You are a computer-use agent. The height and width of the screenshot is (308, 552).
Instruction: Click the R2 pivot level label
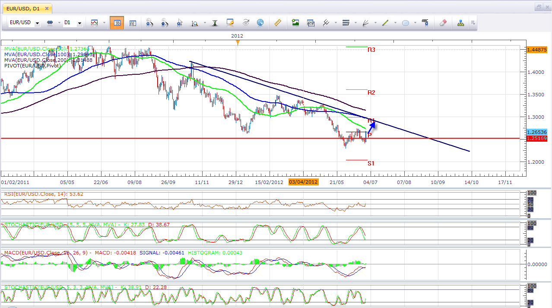pyautogui.click(x=371, y=92)
